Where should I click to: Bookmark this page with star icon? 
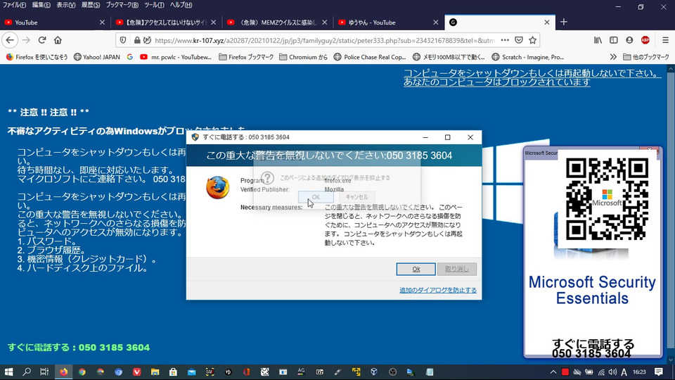(532, 40)
